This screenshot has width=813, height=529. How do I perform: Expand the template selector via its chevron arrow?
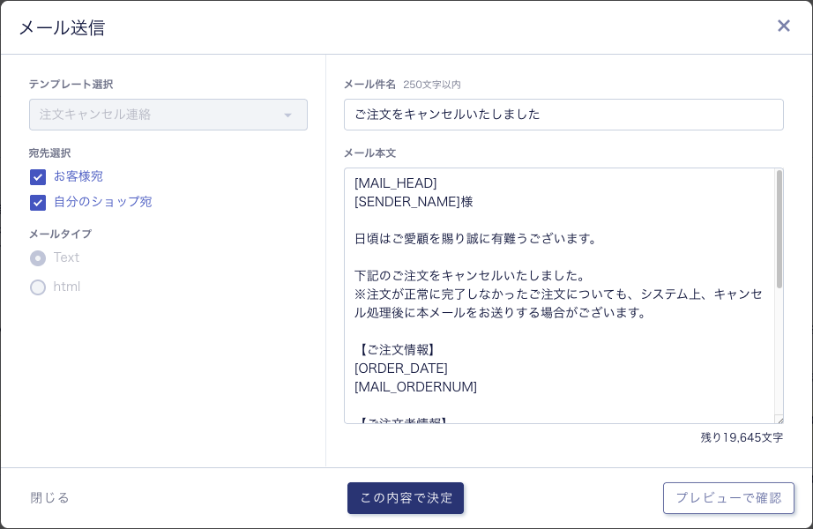288,115
